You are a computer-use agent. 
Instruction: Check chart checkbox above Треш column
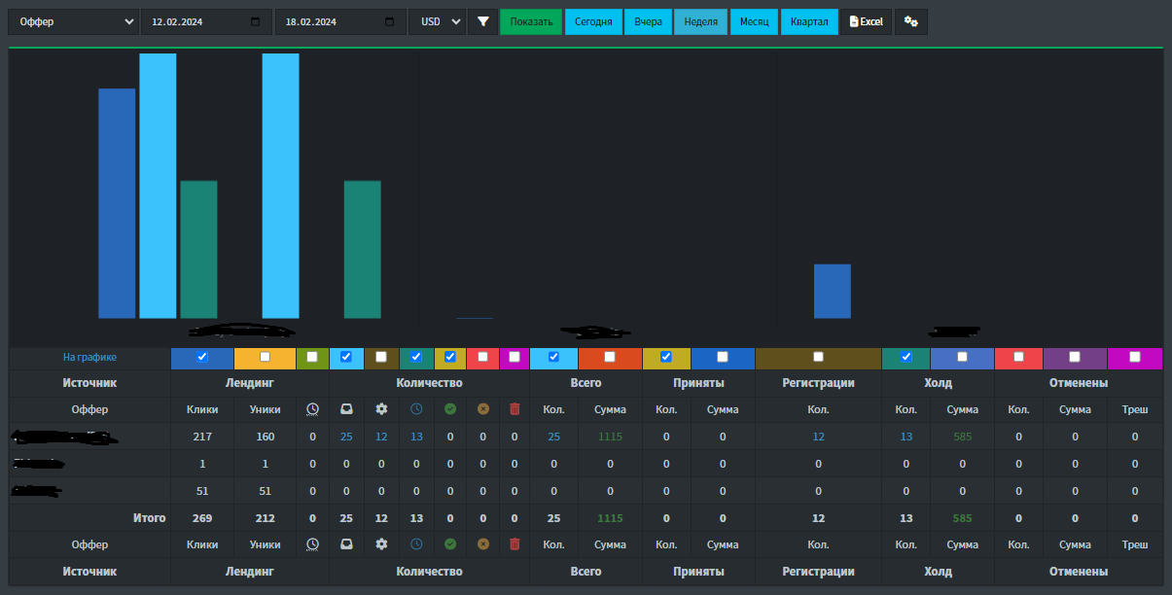click(1135, 357)
